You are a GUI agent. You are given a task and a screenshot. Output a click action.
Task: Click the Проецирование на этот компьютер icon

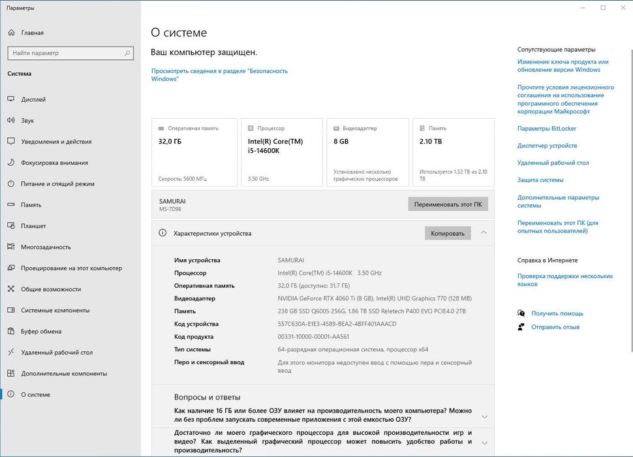(x=11, y=268)
